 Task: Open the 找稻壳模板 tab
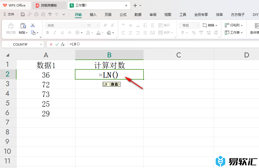(49, 5)
